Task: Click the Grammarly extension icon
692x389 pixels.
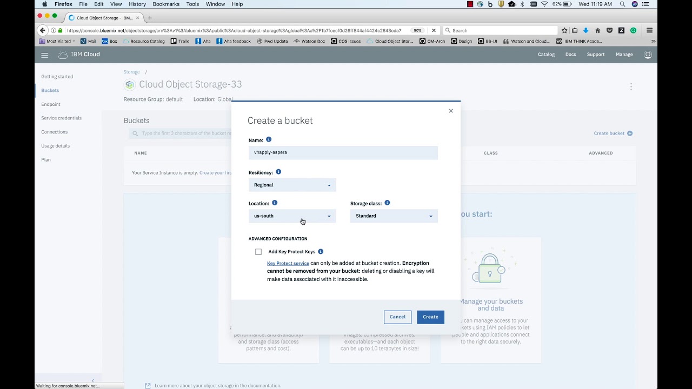Action: [634, 31]
